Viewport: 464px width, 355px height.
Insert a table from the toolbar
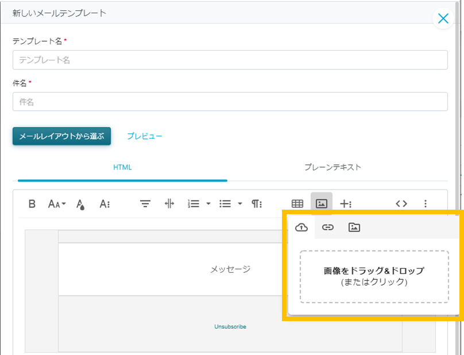(297, 204)
